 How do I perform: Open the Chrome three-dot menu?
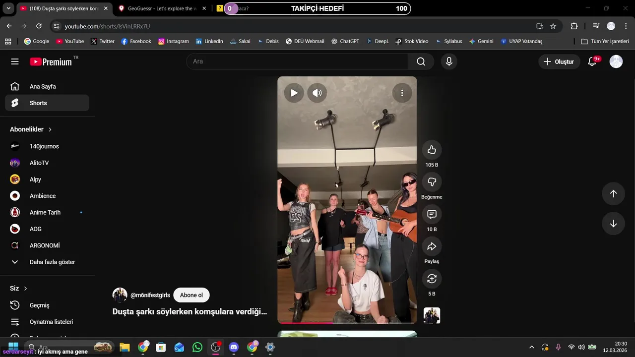tap(626, 26)
